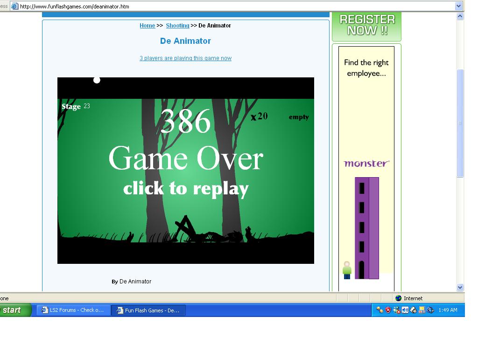Screen dimensions: 478x358
Task: Click the 'Stage 23' label in game
Action: (x=76, y=106)
